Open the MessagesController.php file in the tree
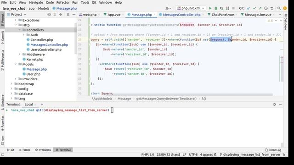294x165 pixels. [47, 45]
